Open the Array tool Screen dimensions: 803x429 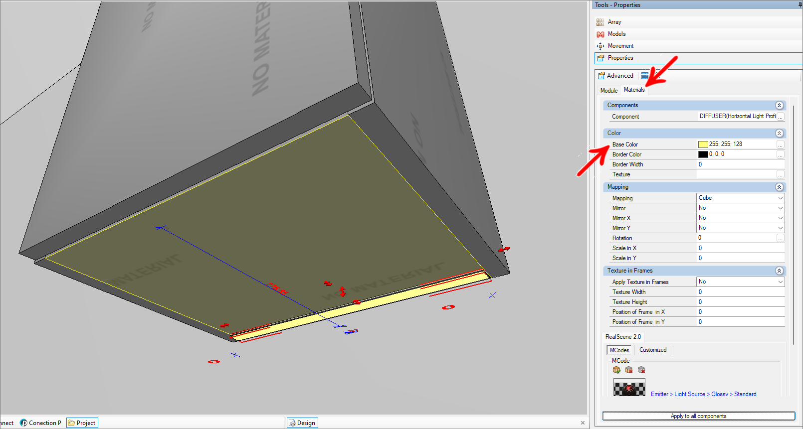coord(614,22)
